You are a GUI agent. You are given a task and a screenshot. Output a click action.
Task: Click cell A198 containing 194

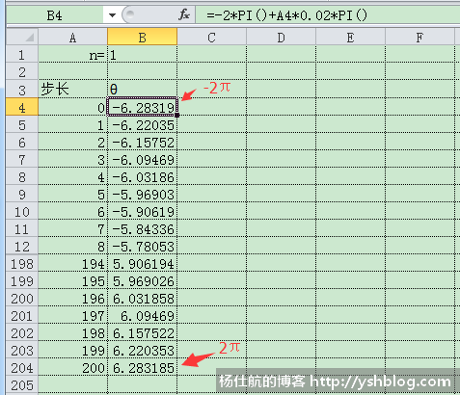(x=73, y=263)
